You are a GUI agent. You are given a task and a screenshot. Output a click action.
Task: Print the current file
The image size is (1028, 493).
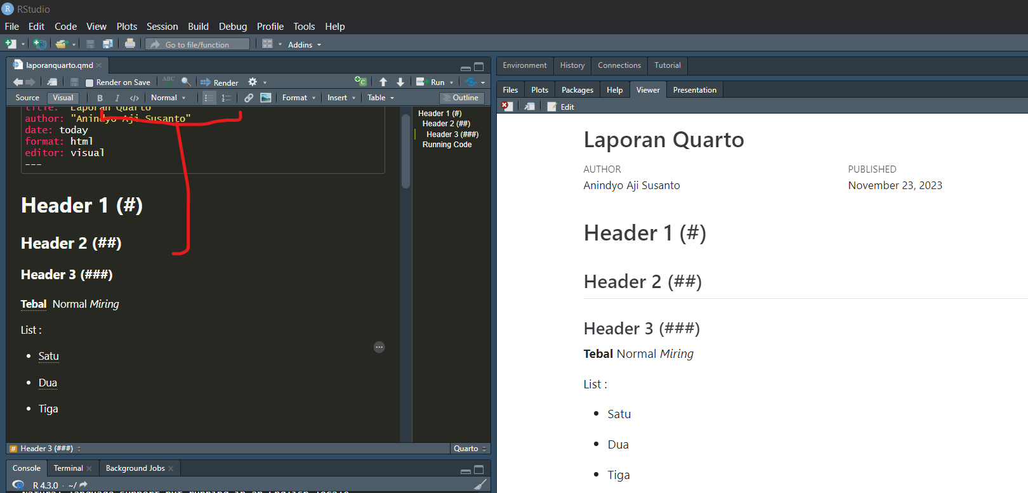130,44
